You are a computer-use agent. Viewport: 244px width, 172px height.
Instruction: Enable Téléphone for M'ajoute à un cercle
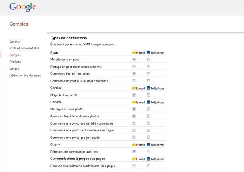pos(148,95)
